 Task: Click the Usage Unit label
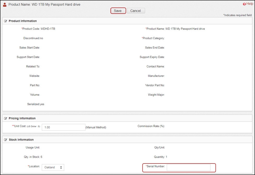click(x=33, y=148)
